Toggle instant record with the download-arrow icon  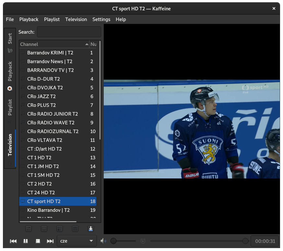click(90, 229)
